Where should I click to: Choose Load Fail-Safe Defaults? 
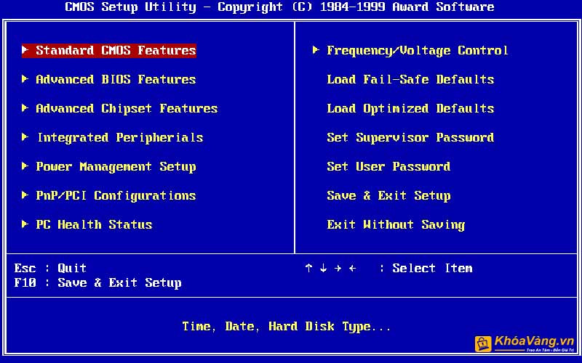[x=410, y=79]
